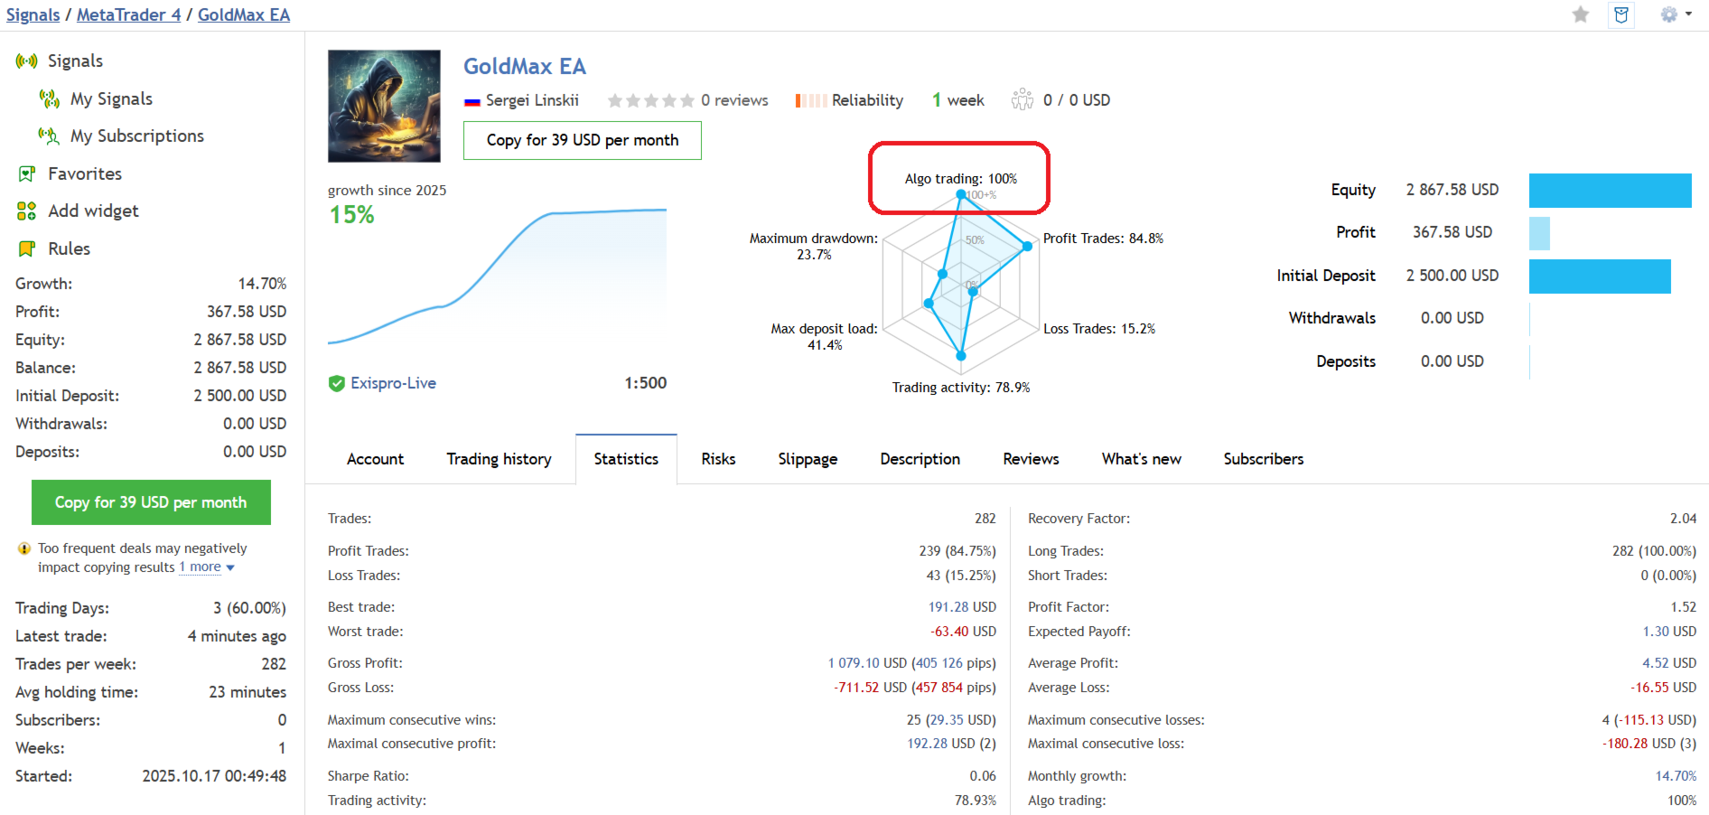
Task: Click the 'Max deposit load: 41.4%' label
Action: pyautogui.click(x=824, y=337)
